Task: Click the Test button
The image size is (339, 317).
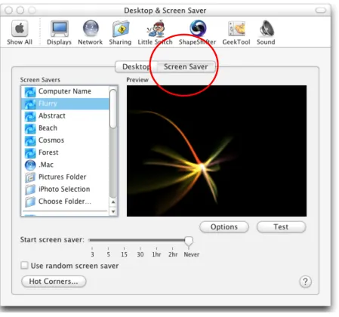Action: 281,227
